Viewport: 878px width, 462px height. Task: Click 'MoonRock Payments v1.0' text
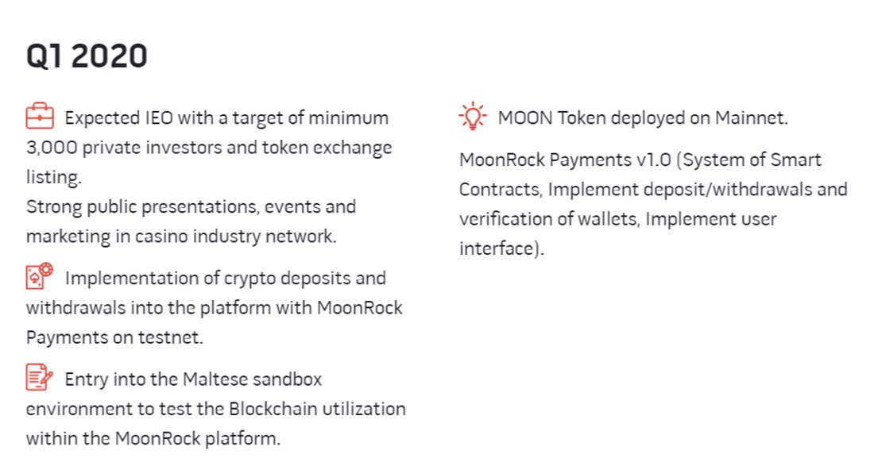coord(565,160)
